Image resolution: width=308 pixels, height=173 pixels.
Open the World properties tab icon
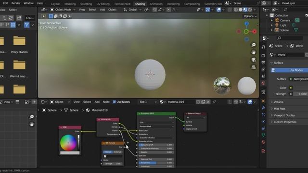click(263, 83)
